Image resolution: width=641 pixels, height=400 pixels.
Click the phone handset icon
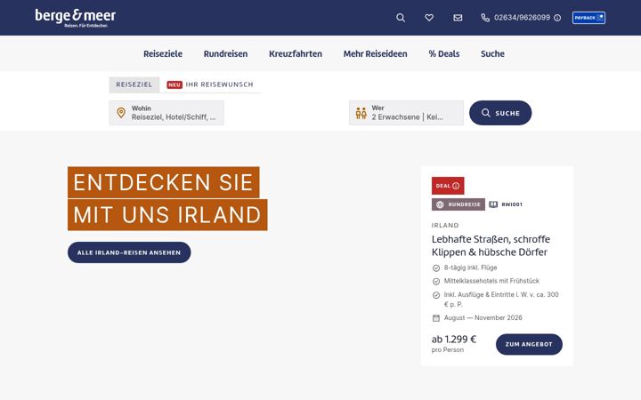(485, 18)
